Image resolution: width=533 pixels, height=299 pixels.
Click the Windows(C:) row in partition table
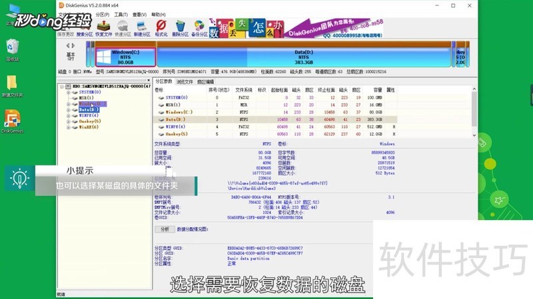tap(275, 112)
